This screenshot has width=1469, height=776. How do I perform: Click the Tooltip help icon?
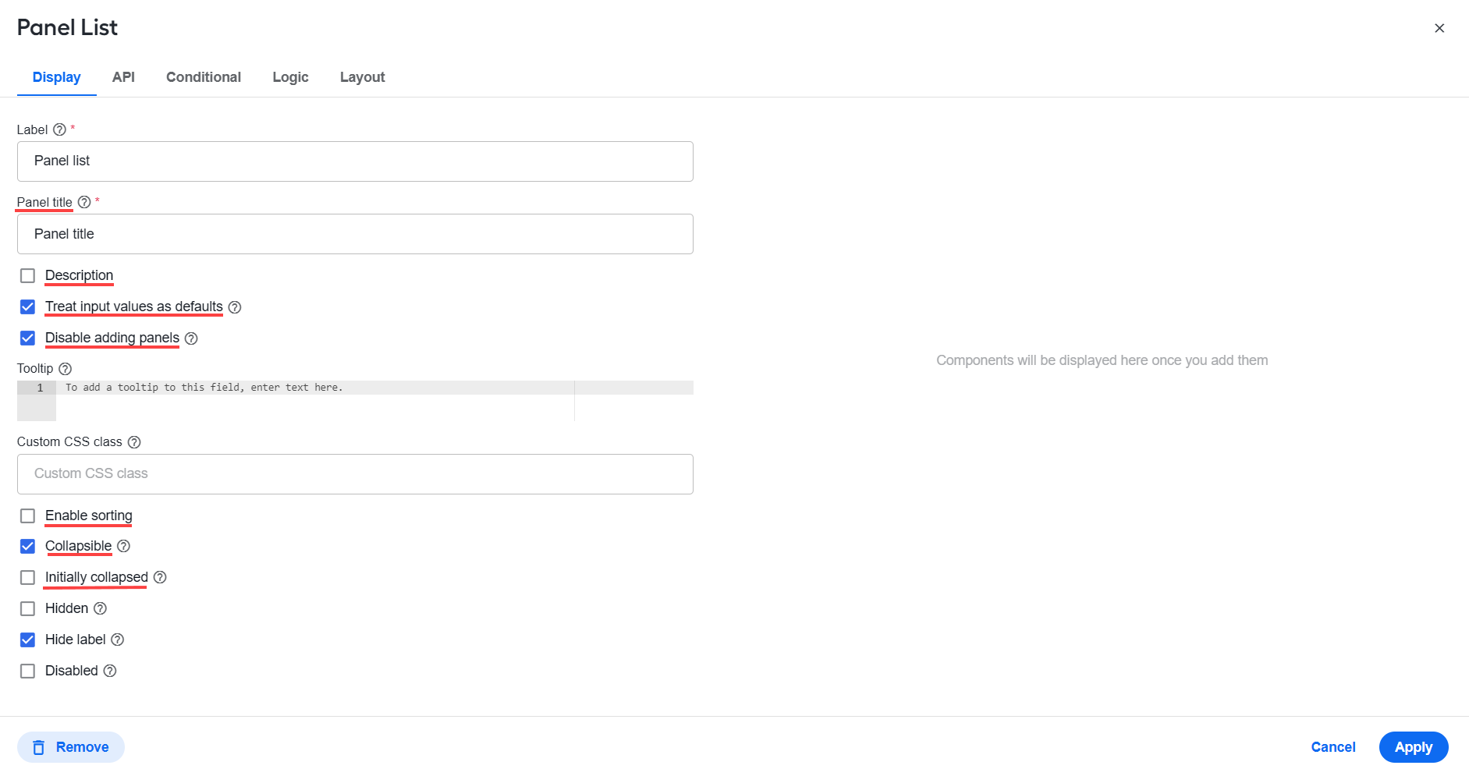[66, 369]
